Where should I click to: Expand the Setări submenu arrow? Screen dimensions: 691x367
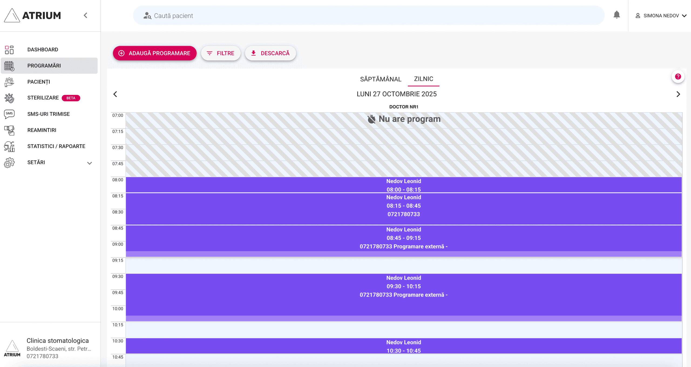tap(90, 163)
